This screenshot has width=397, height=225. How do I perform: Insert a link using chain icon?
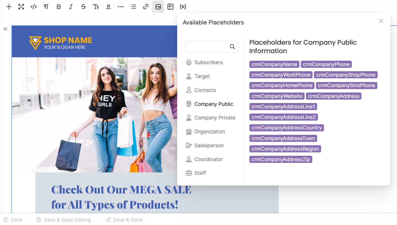[x=146, y=7]
